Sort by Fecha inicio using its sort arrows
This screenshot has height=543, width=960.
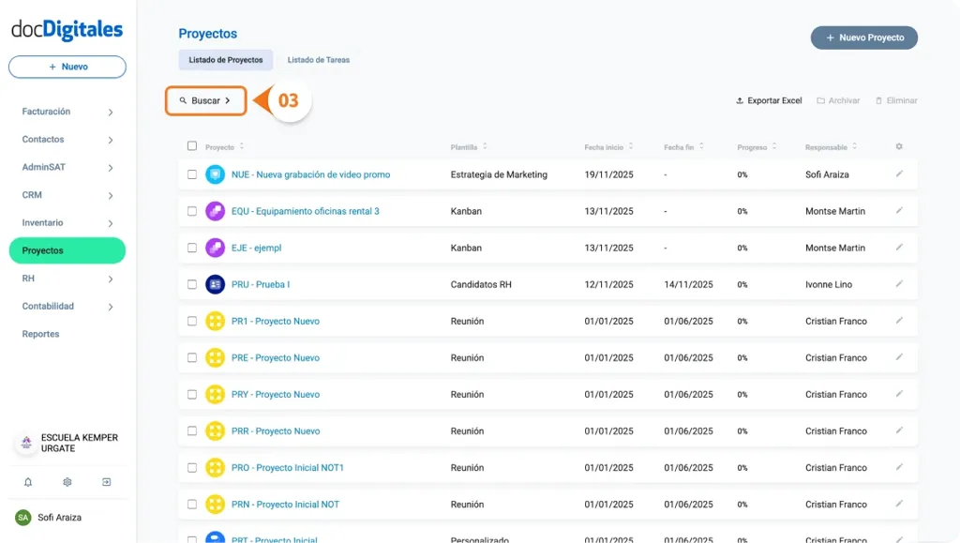(x=629, y=147)
